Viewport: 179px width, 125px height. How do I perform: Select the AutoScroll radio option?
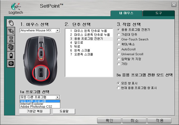pyautogui.click(x=119, y=49)
